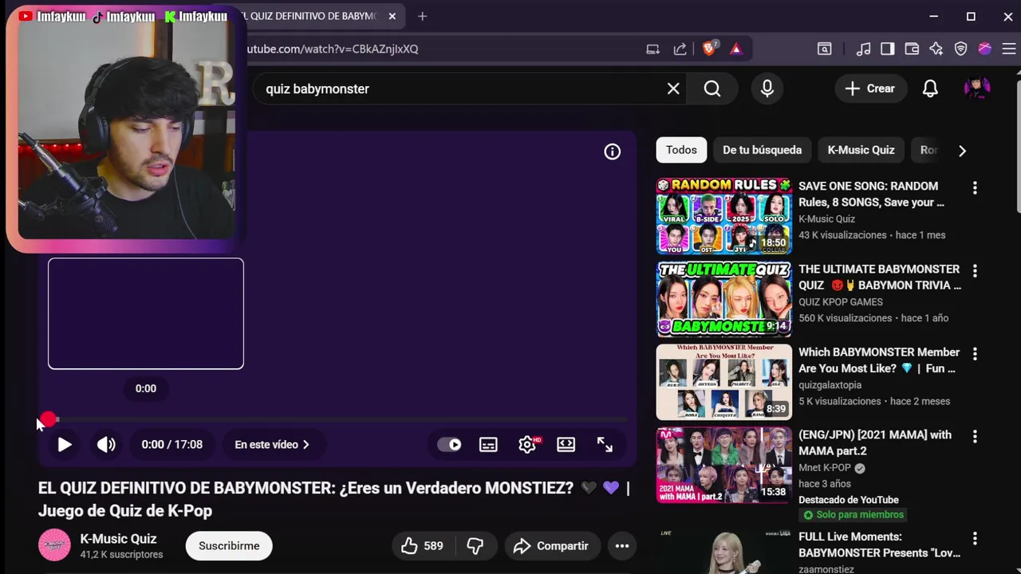Open Brave Shields lion icon
This screenshot has width=1021, height=574.
[x=709, y=49]
